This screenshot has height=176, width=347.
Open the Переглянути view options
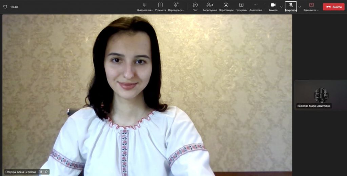(x=226, y=6)
